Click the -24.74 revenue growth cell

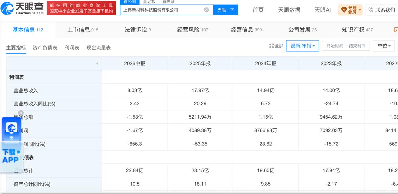pyautogui.click(x=331, y=103)
